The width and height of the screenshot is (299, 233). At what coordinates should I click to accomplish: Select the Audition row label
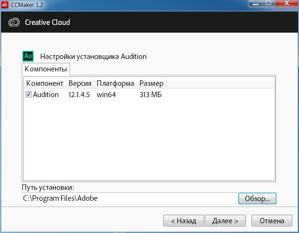click(x=46, y=95)
